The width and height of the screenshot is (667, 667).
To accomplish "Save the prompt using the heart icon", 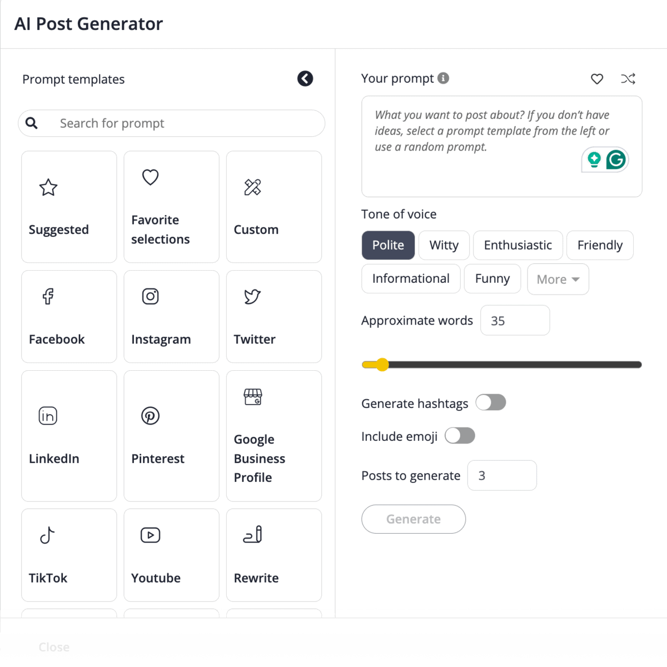I will 596,79.
